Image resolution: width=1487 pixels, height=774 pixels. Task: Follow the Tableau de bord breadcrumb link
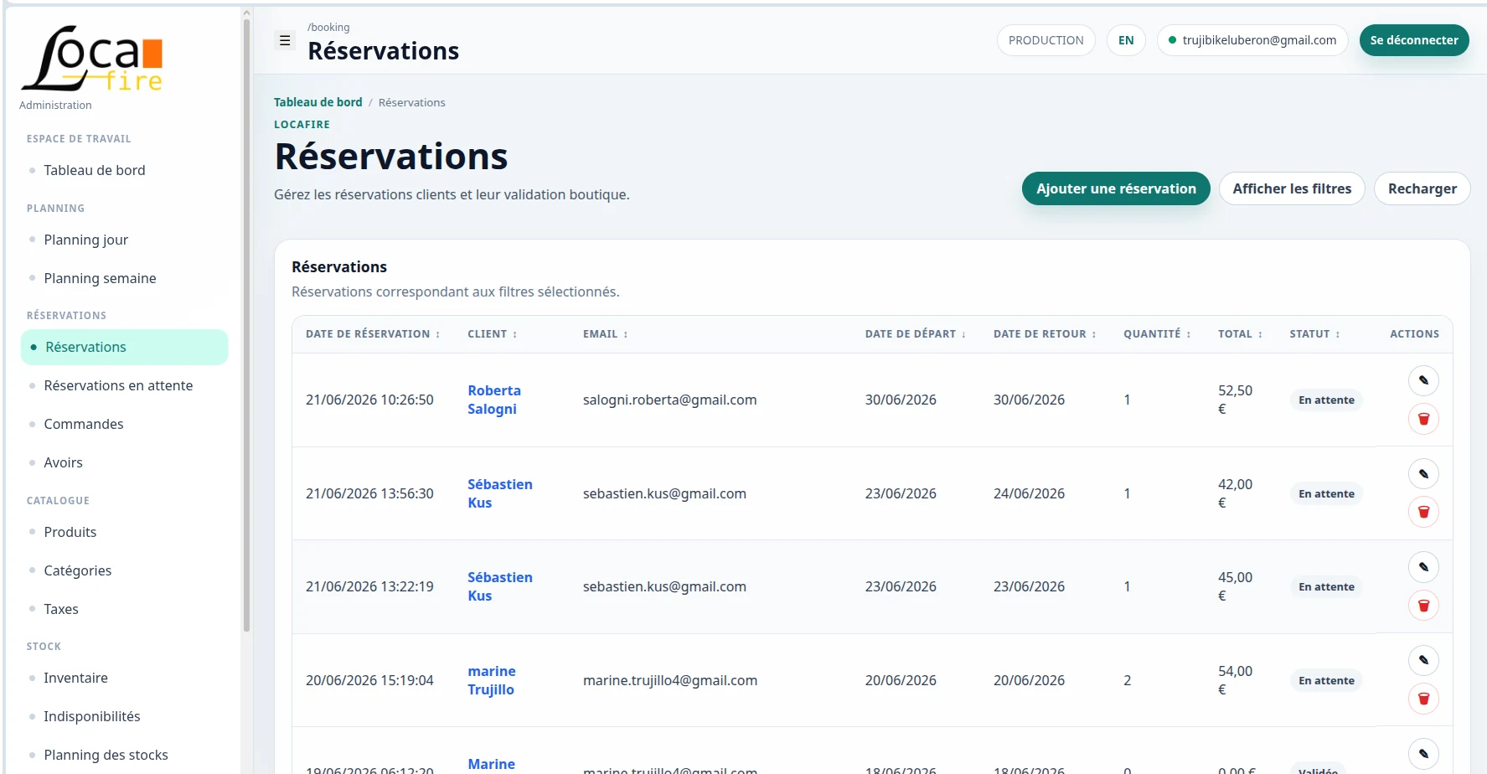318,102
